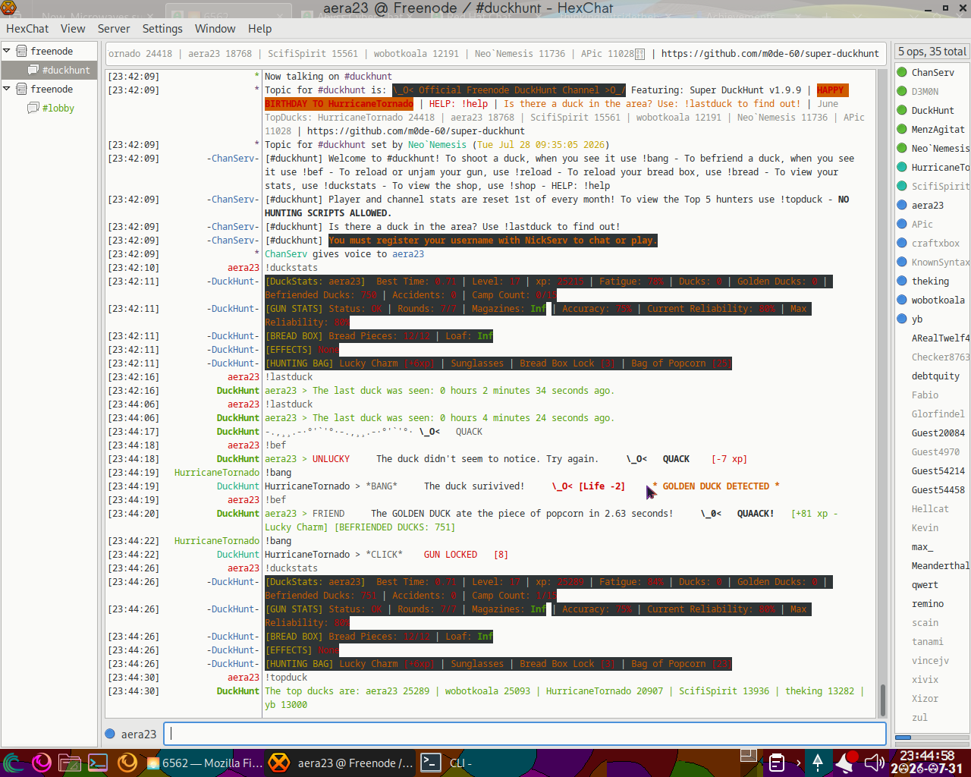Click Neo`Nemesis nick in topic set line
This screenshot has width=971, height=777.
click(x=437, y=145)
